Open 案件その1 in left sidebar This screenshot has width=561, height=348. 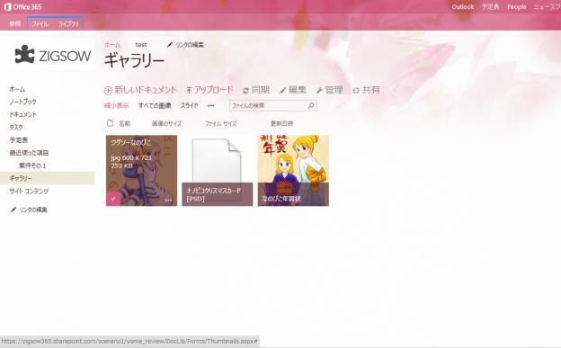coord(32,165)
